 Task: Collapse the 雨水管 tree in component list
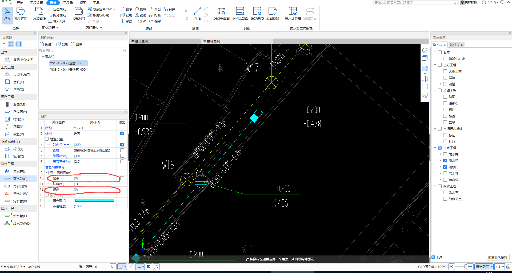pyautogui.click(x=43, y=57)
